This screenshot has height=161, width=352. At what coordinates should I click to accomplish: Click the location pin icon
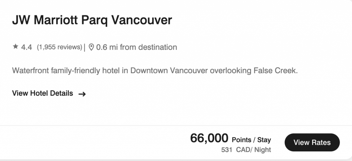tap(91, 47)
